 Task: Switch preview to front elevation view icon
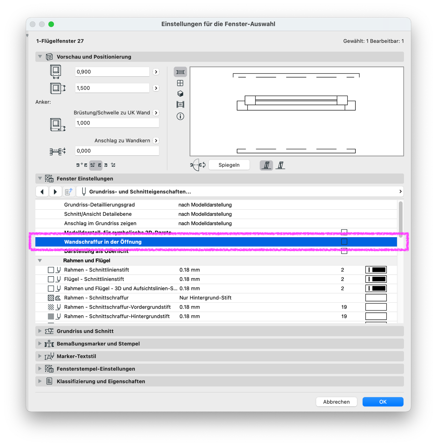[x=180, y=83]
